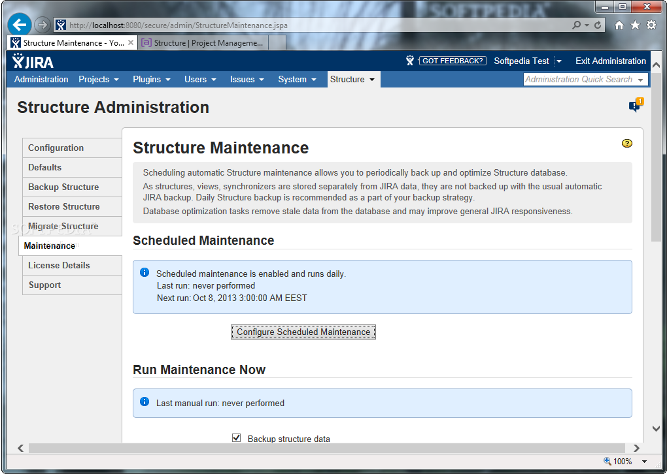Expand the Issues dropdown menu

pyautogui.click(x=247, y=80)
